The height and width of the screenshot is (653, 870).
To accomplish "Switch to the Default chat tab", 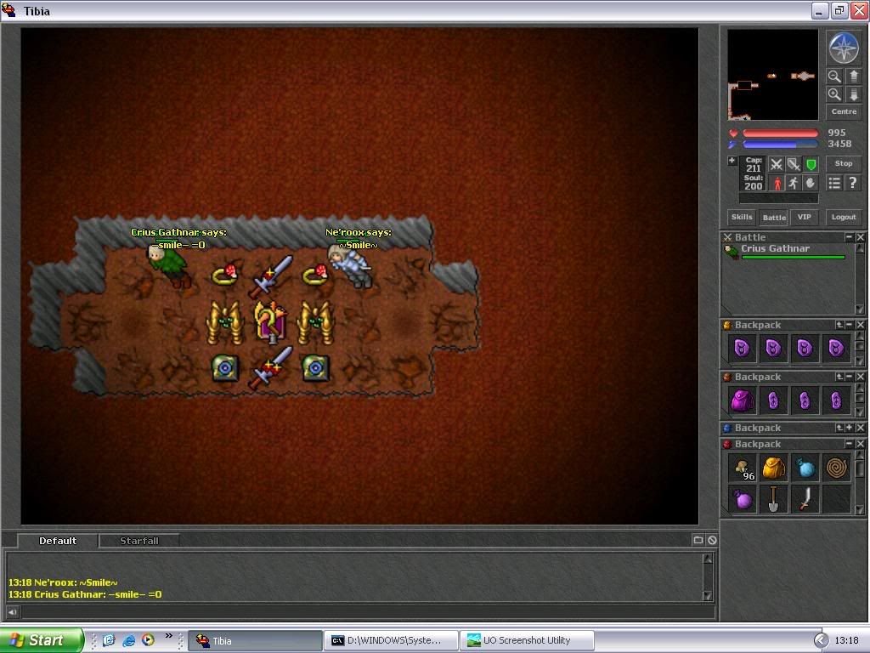I will 58,541.
